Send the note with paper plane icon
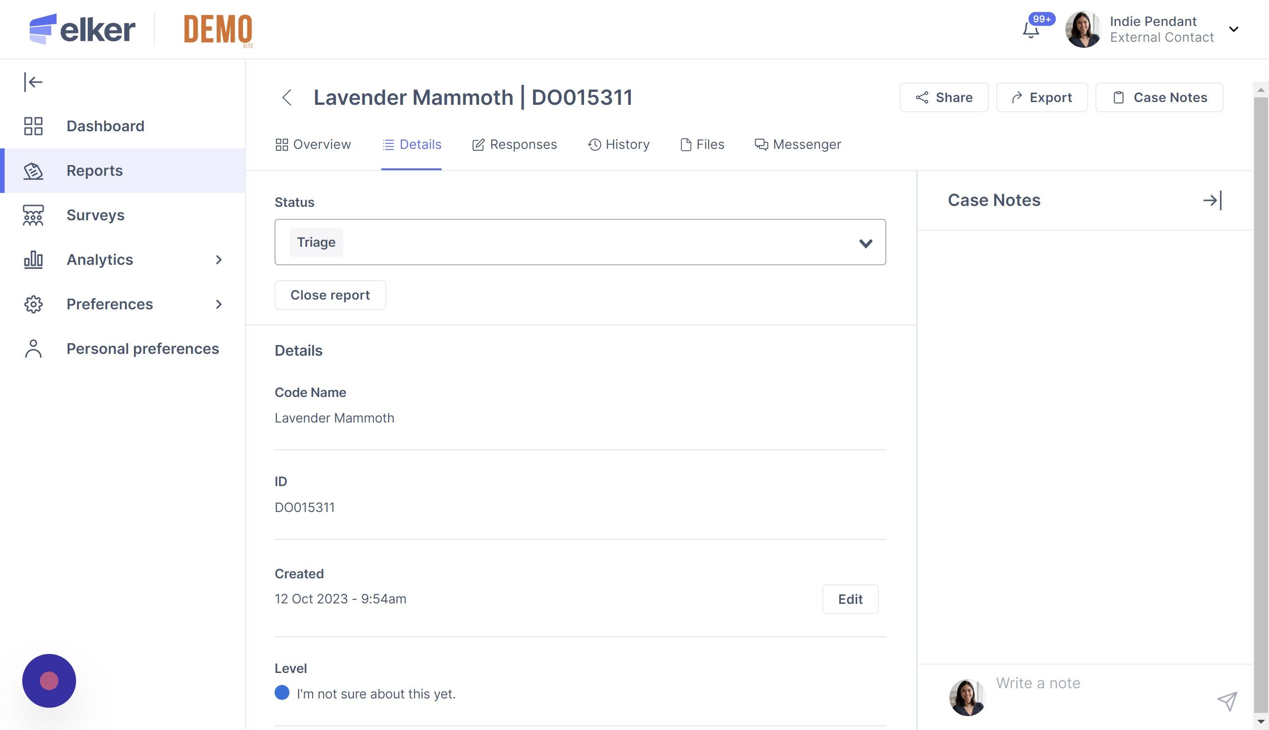 coord(1227,701)
